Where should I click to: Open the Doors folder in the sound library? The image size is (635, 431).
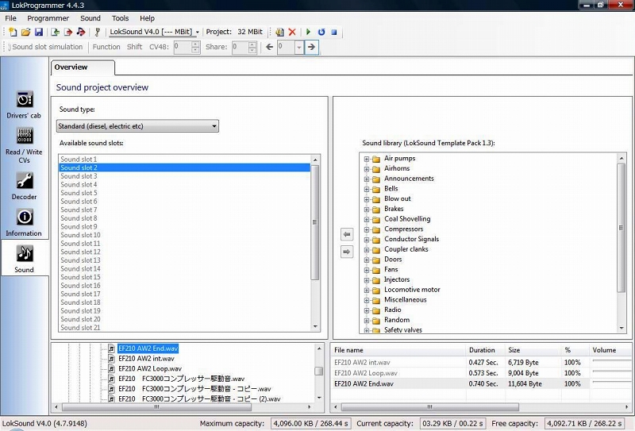point(393,260)
